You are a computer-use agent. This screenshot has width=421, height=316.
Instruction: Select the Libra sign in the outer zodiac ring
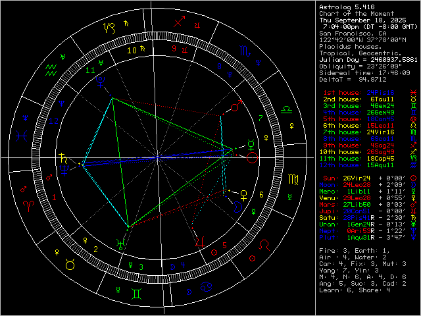(x=286, y=110)
